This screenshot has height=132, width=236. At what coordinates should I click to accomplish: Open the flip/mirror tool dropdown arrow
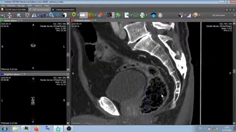38,15
